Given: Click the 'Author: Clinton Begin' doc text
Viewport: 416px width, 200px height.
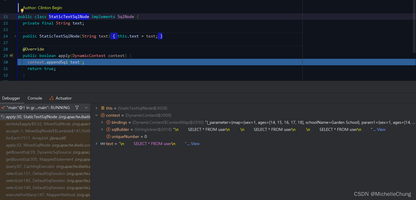Looking at the screenshot, I should click(43, 8).
